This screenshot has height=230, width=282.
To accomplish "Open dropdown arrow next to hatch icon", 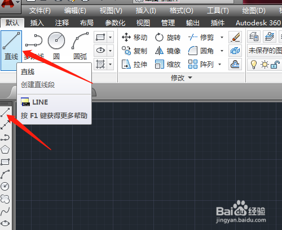I will (111, 64).
